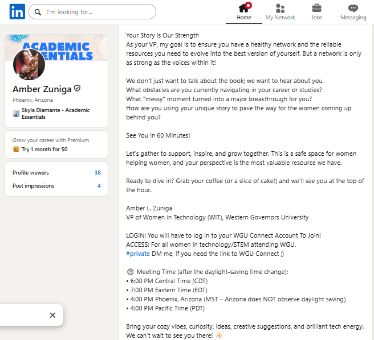Click the Skyla Diamante company logo icon
This screenshot has width=374, height=340.
[16, 114]
